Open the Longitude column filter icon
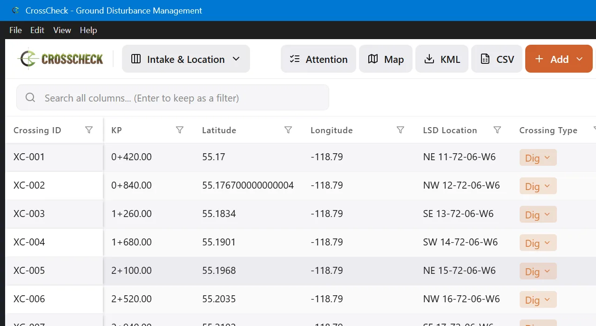Screen dimensions: 596x326 tap(400, 130)
